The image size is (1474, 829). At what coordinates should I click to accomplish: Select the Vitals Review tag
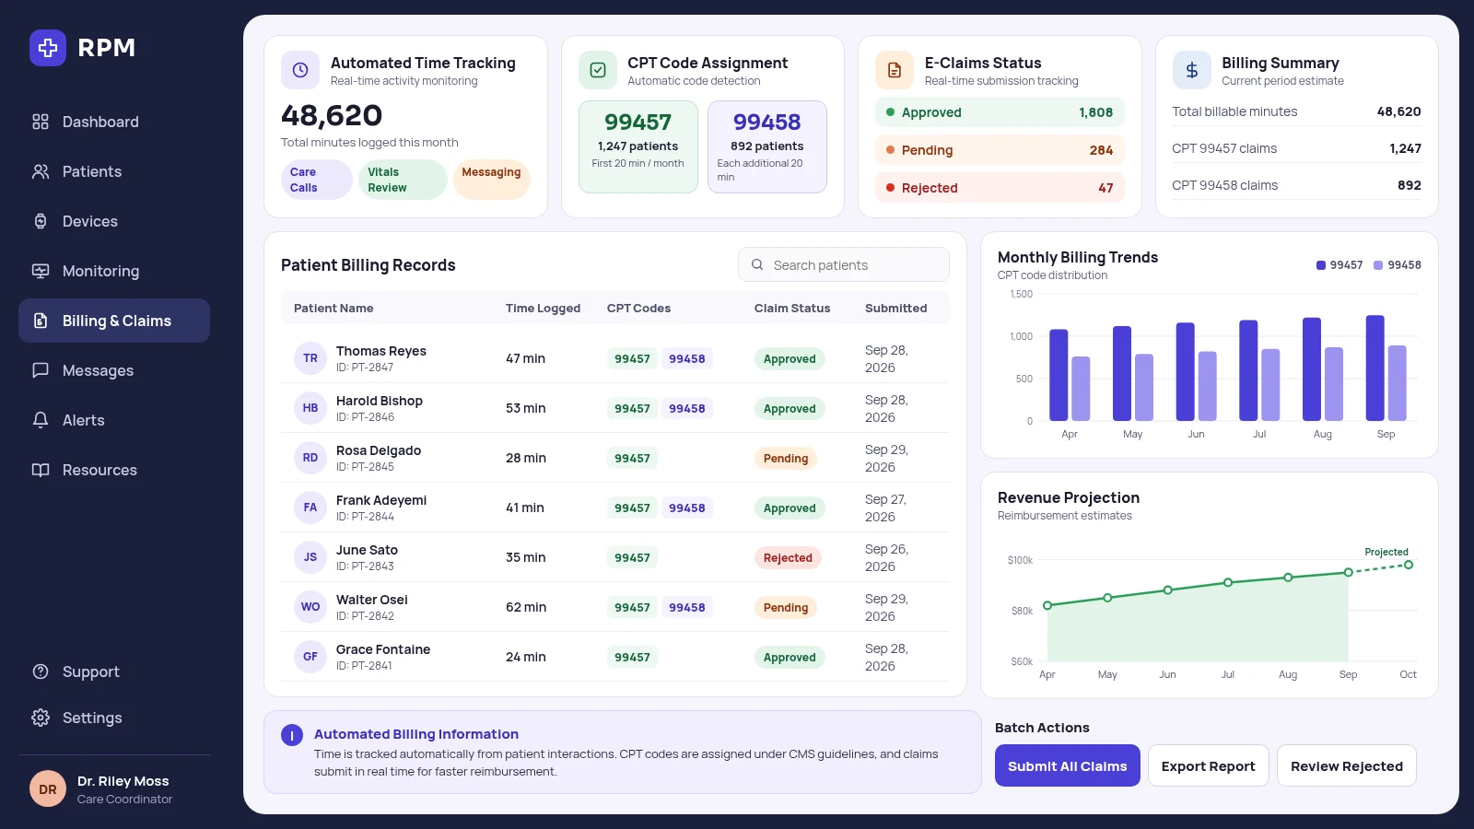pyautogui.click(x=403, y=180)
